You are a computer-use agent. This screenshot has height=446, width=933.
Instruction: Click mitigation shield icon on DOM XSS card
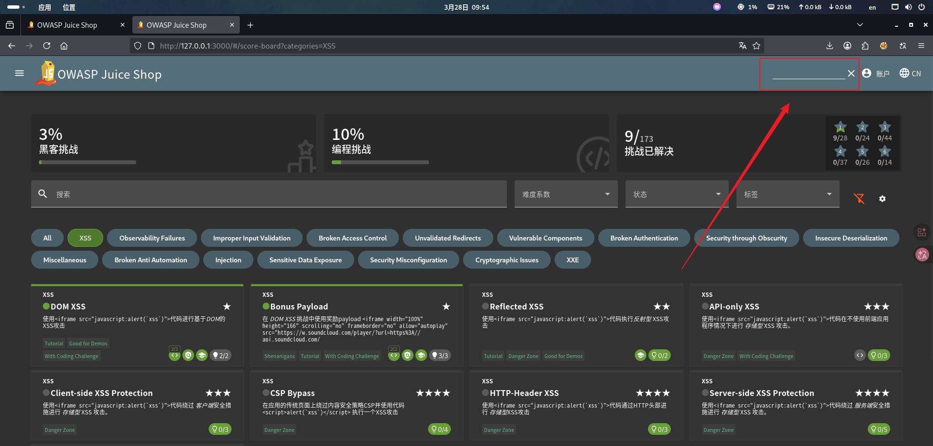[x=188, y=355]
